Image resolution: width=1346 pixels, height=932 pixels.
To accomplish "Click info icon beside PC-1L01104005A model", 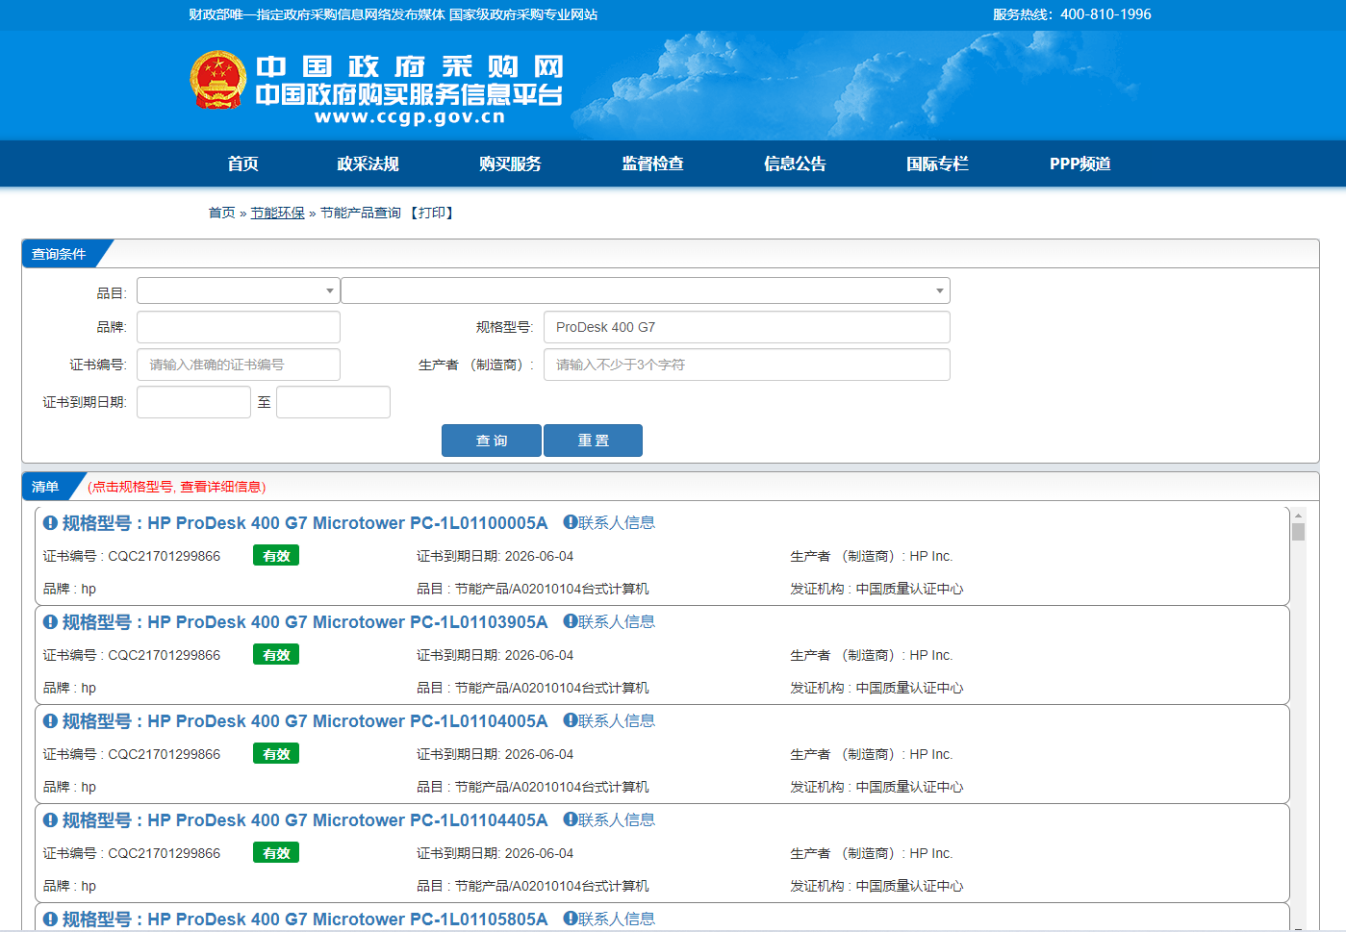I will (x=50, y=721).
